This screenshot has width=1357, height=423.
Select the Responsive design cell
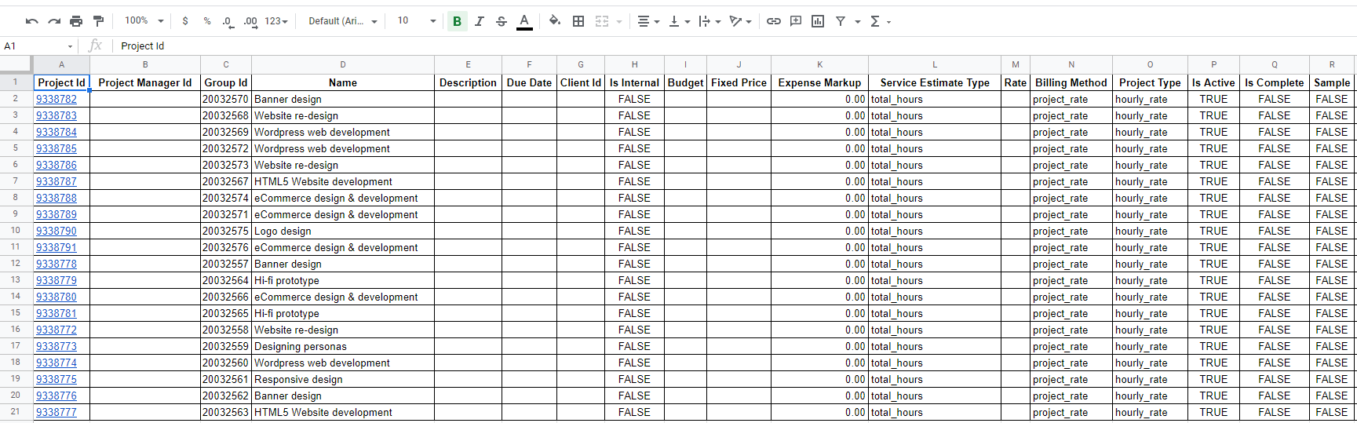343,379
